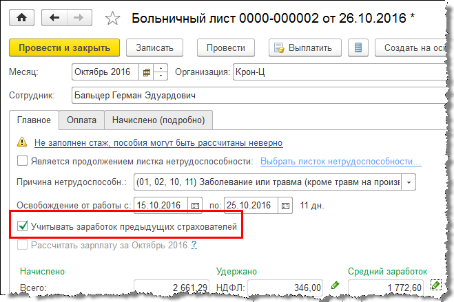This screenshot has width=454, height=302.
Task: Decrease month with down stepper arrow
Action: click(161, 76)
